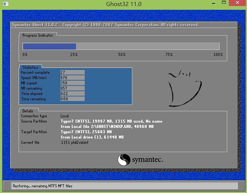Viewport: 247px width, 193px height.
Task: Click the Statistics group label
Action: [30, 67]
